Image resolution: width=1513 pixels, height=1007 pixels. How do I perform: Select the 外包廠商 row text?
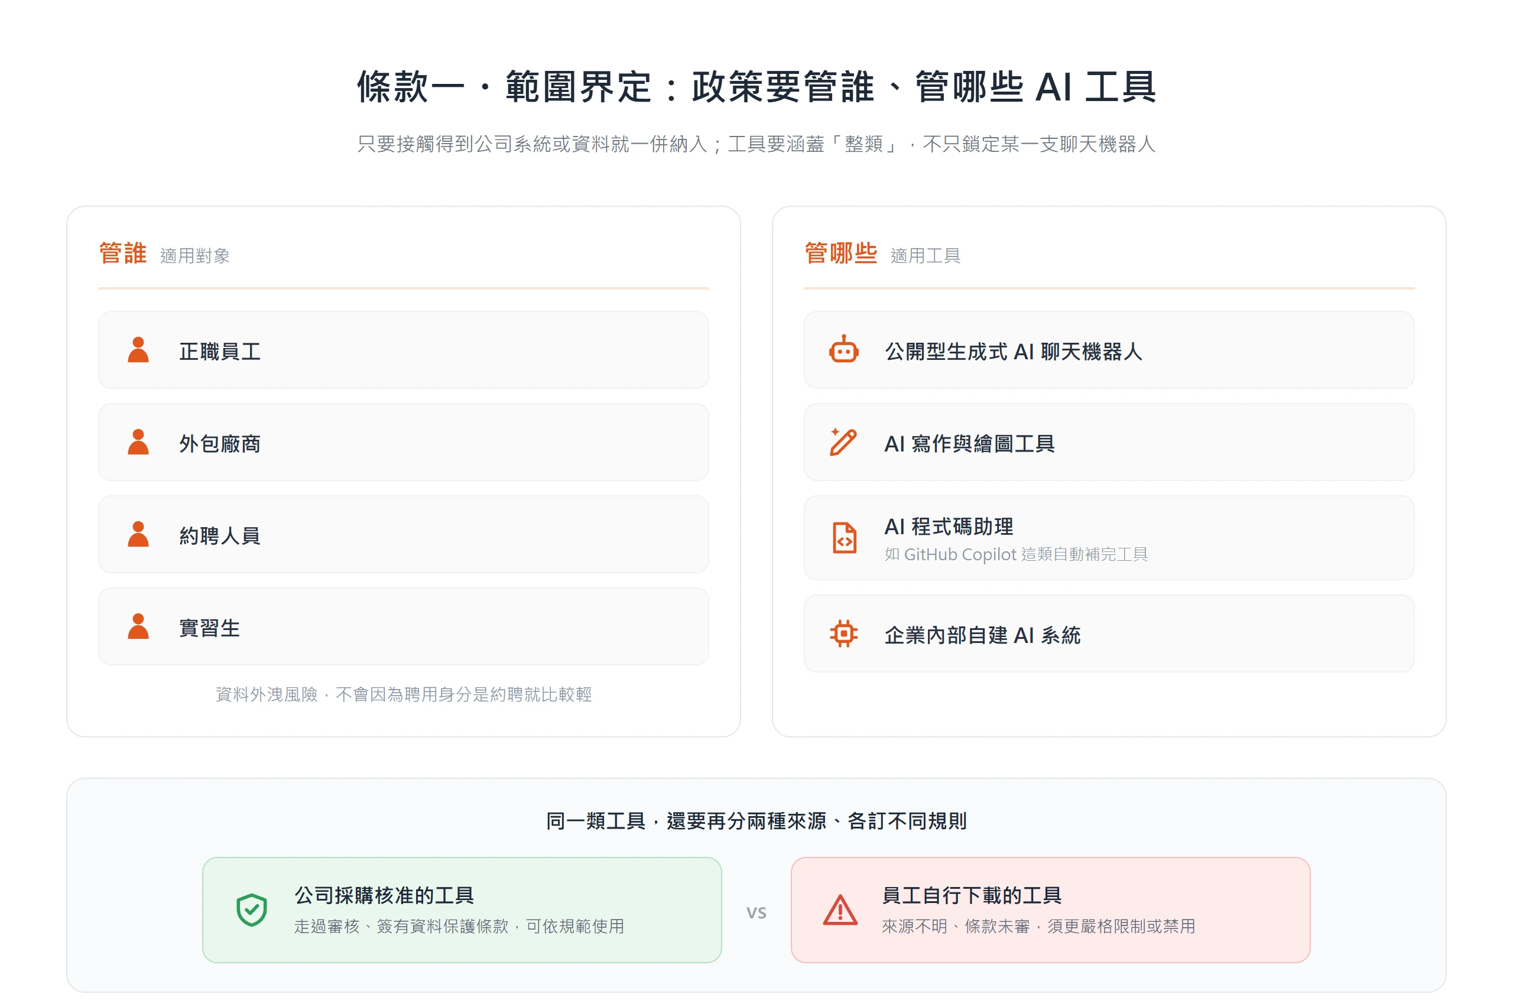coord(220,443)
